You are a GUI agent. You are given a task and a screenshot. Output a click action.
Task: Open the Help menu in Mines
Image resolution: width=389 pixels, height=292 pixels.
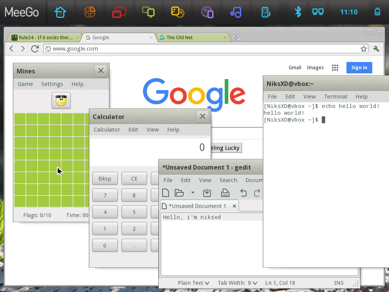click(77, 84)
